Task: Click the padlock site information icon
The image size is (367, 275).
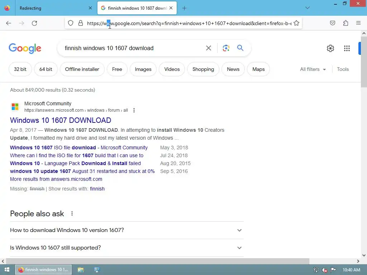Action: pos(81,23)
